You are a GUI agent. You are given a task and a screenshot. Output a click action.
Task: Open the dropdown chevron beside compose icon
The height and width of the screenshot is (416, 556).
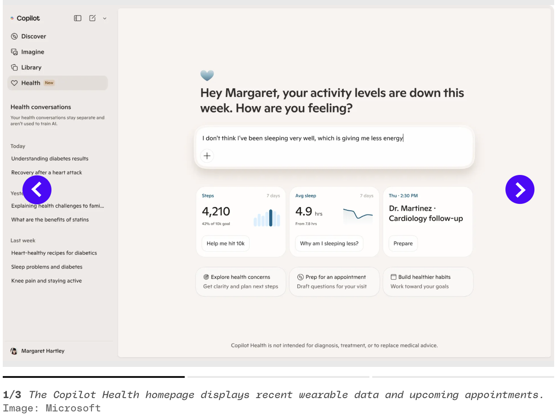(x=105, y=18)
